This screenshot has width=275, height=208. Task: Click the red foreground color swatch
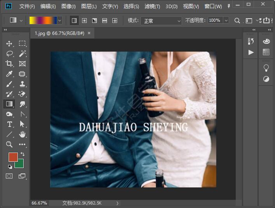point(12,157)
